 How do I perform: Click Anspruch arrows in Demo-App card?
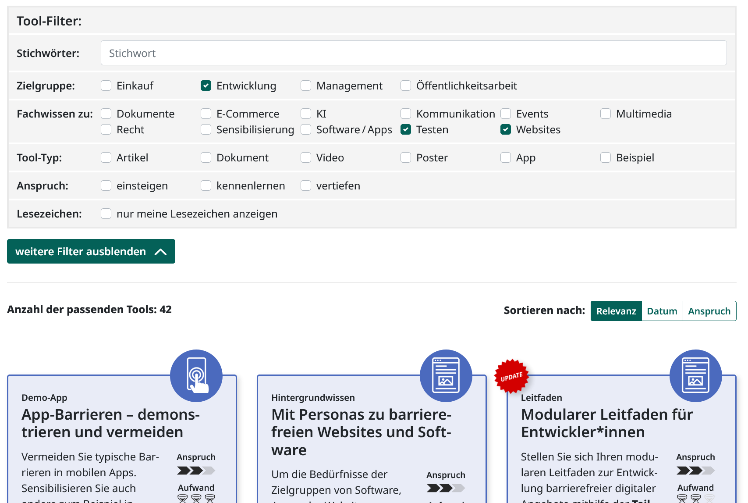click(196, 471)
